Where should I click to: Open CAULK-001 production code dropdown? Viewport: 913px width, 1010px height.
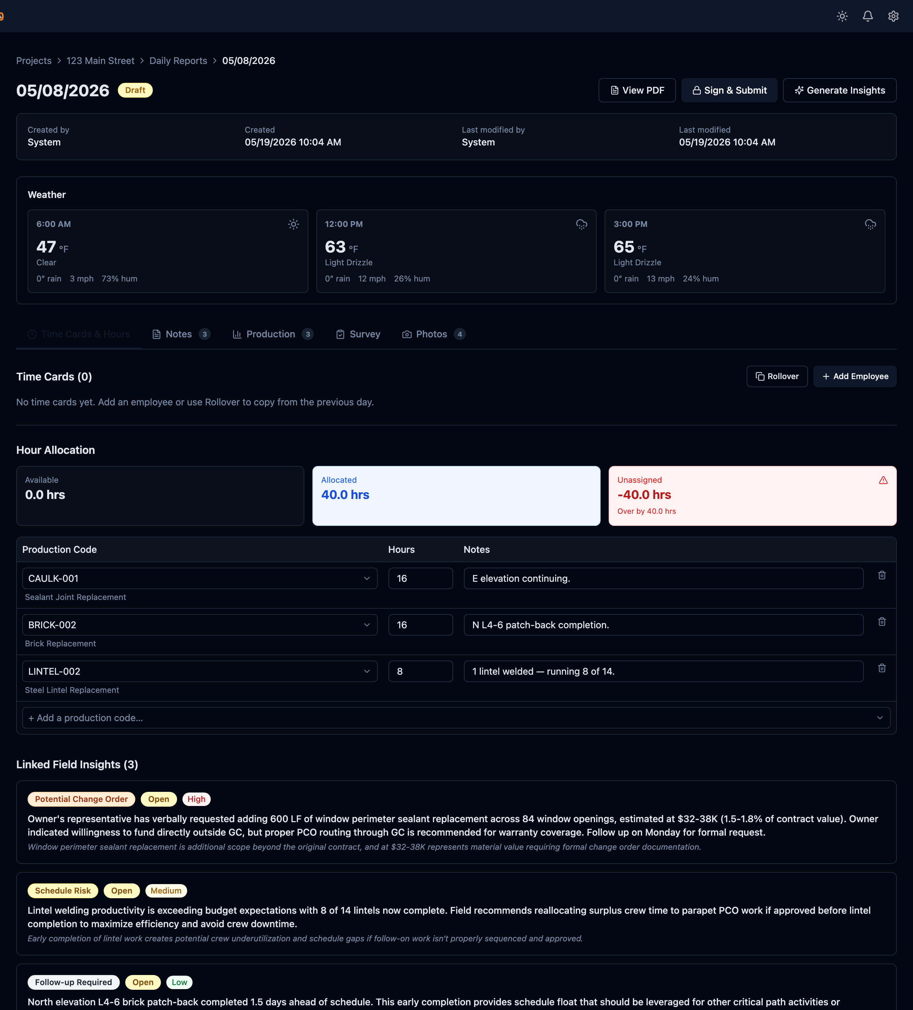tap(199, 578)
